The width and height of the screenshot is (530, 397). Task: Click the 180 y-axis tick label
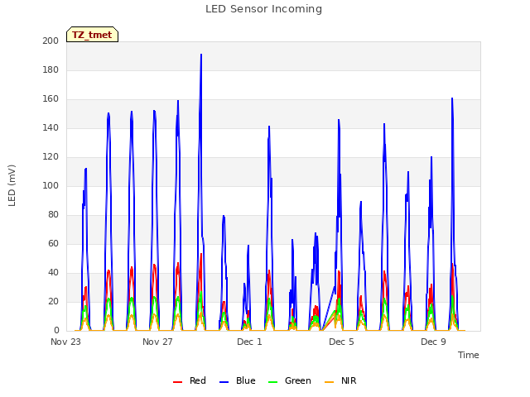point(51,69)
